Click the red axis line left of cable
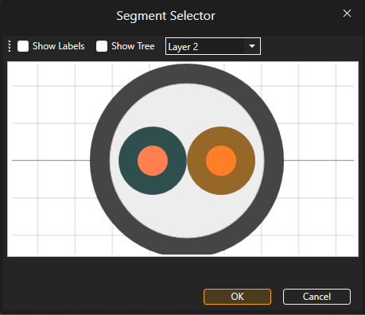Image resolution: width=365 pixels, height=315 pixels. pyautogui.click(x=51, y=160)
